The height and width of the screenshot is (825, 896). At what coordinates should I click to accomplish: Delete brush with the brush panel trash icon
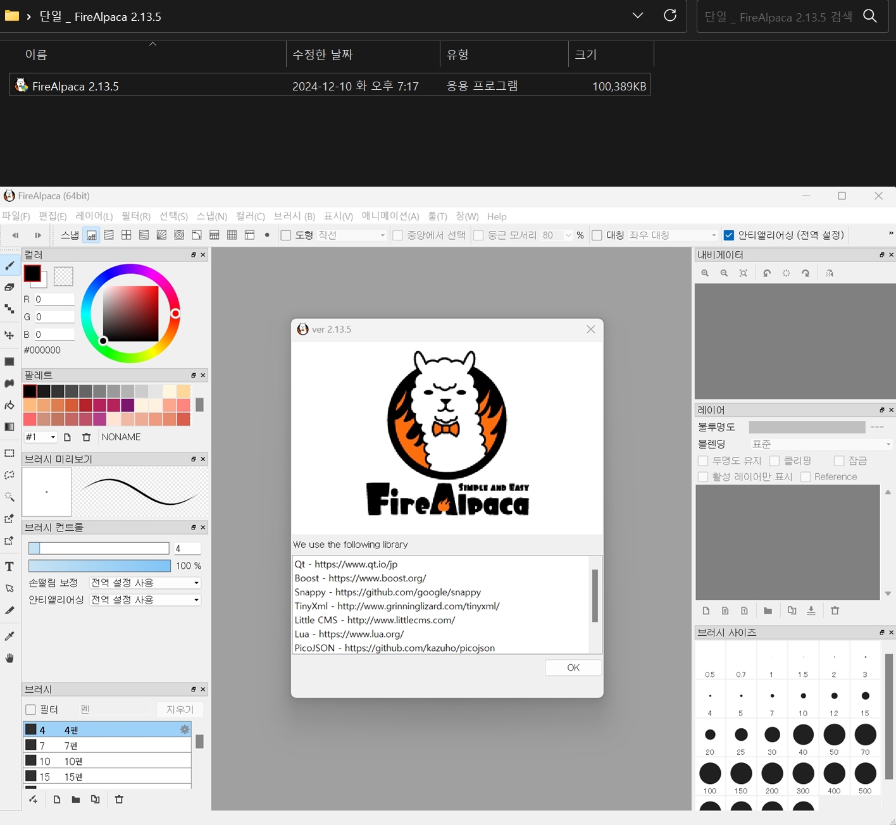[x=119, y=799]
